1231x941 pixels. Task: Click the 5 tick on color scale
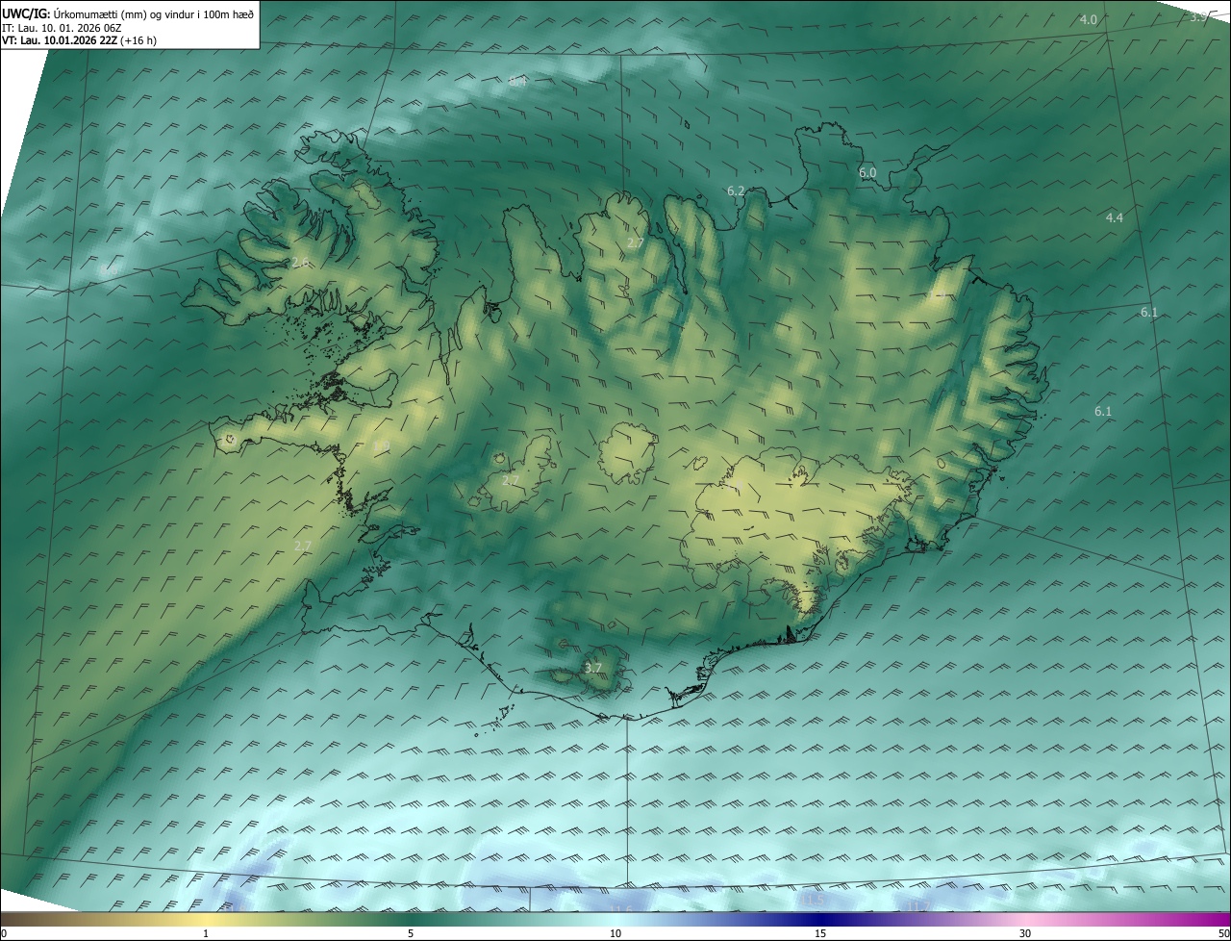(x=411, y=933)
